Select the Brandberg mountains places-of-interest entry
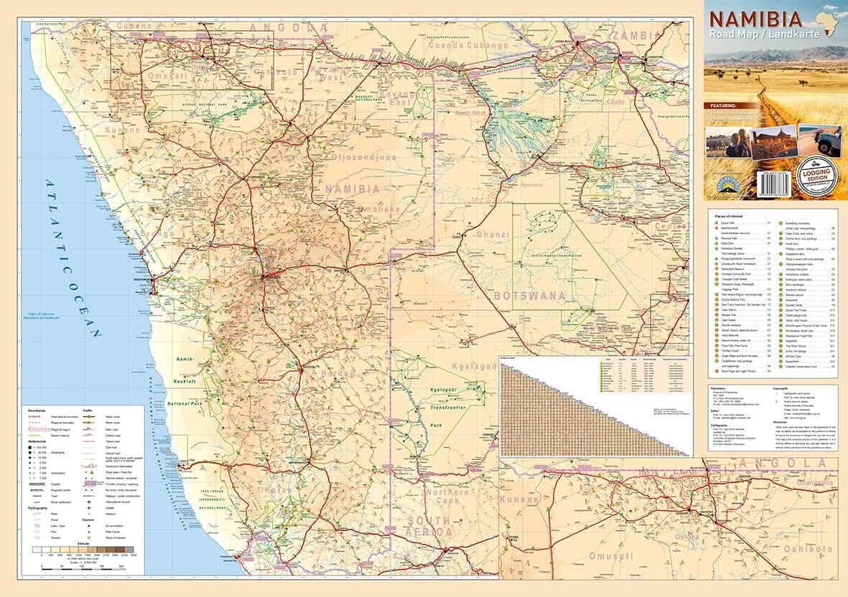 coord(781,222)
